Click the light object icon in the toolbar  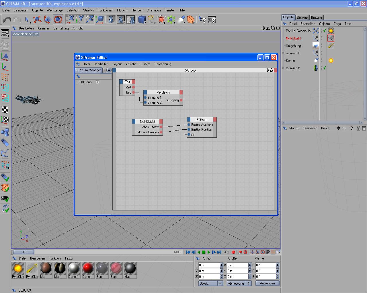tap(181, 19)
